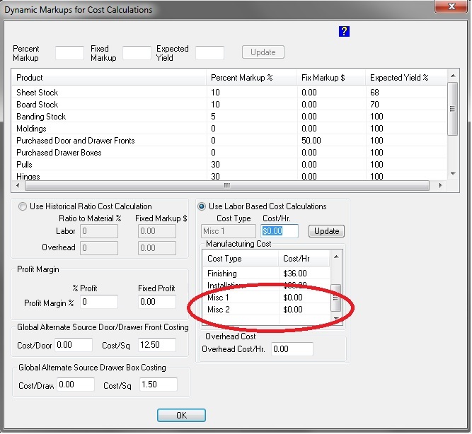Click Cost/Door field under Door/Drawer Front Costing

pos(74,345)
